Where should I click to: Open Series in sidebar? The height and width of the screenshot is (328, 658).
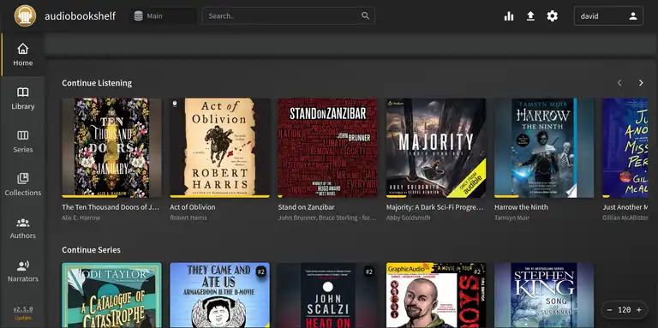click(x=22, y=141)
